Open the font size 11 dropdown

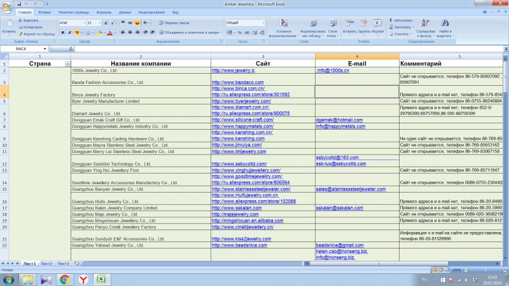point(99,23)
